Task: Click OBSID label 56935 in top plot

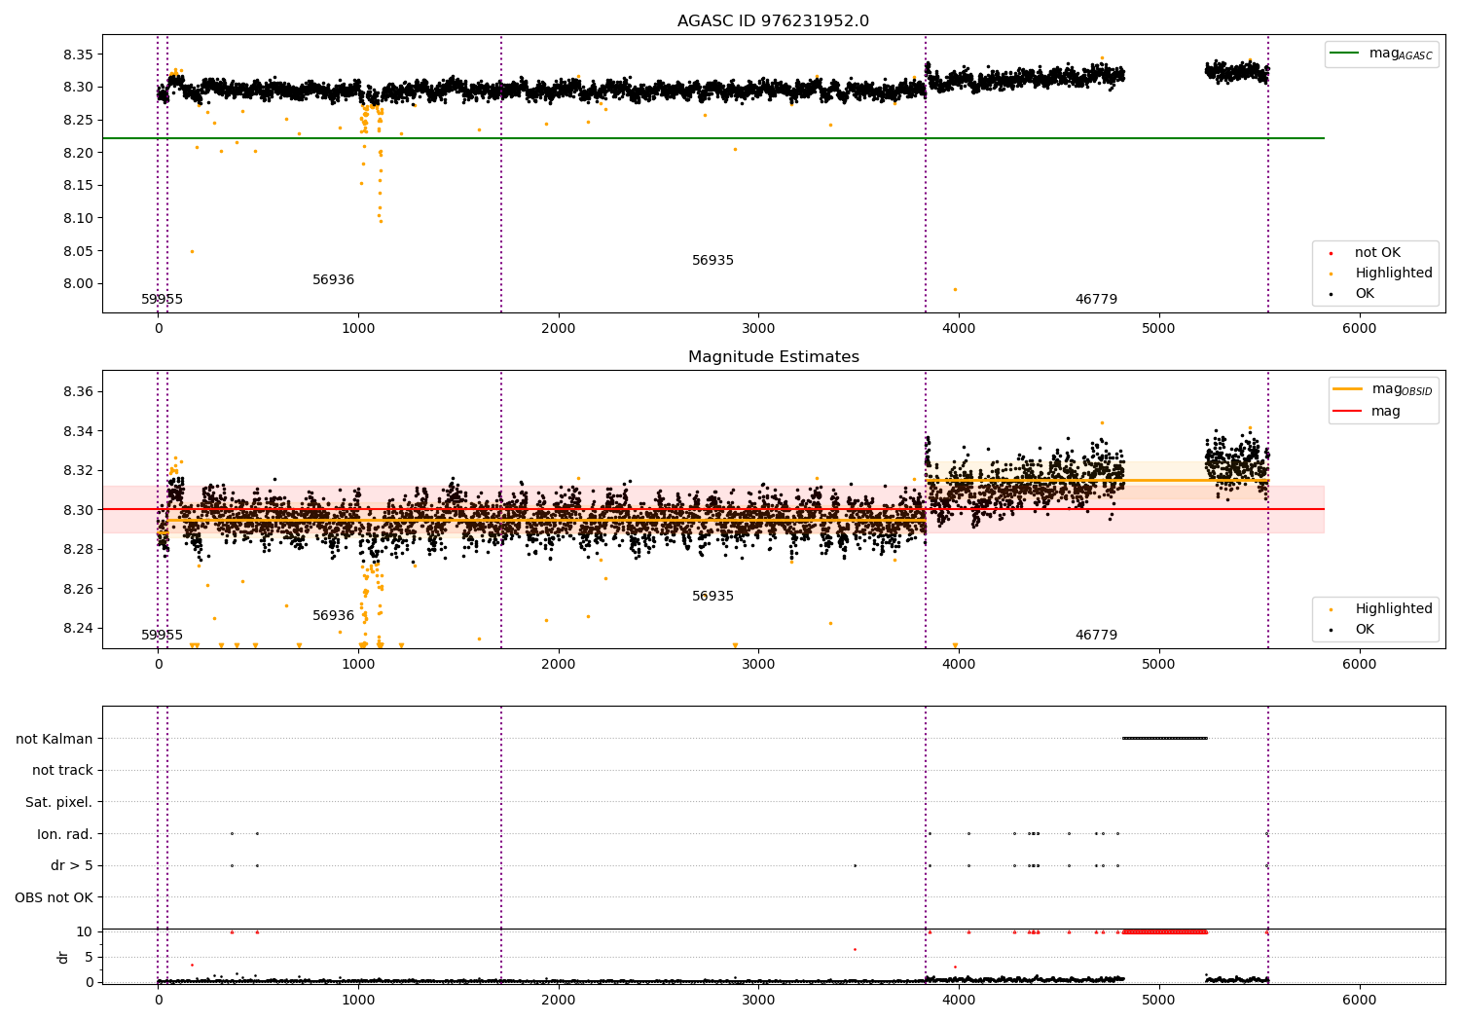Action: 712,261
